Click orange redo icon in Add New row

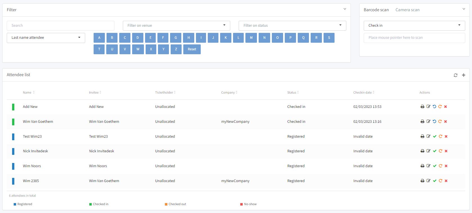440,107
